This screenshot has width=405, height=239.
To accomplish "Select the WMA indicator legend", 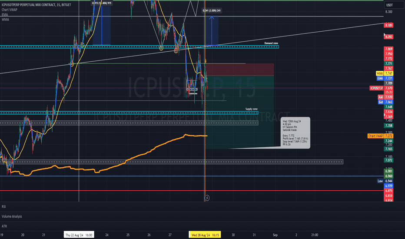I will [5, 20].
